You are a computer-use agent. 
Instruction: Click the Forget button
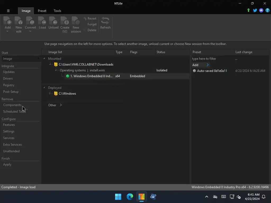92,24
